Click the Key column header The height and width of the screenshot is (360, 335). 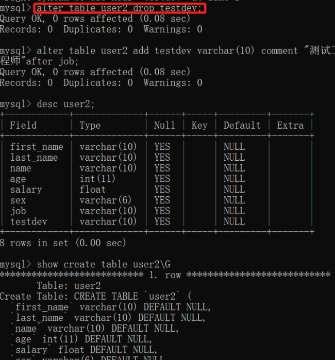pos(199,125)
